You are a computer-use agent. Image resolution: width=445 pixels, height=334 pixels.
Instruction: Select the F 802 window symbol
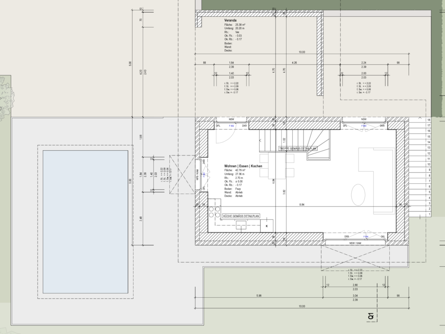(x=231, y=125)
